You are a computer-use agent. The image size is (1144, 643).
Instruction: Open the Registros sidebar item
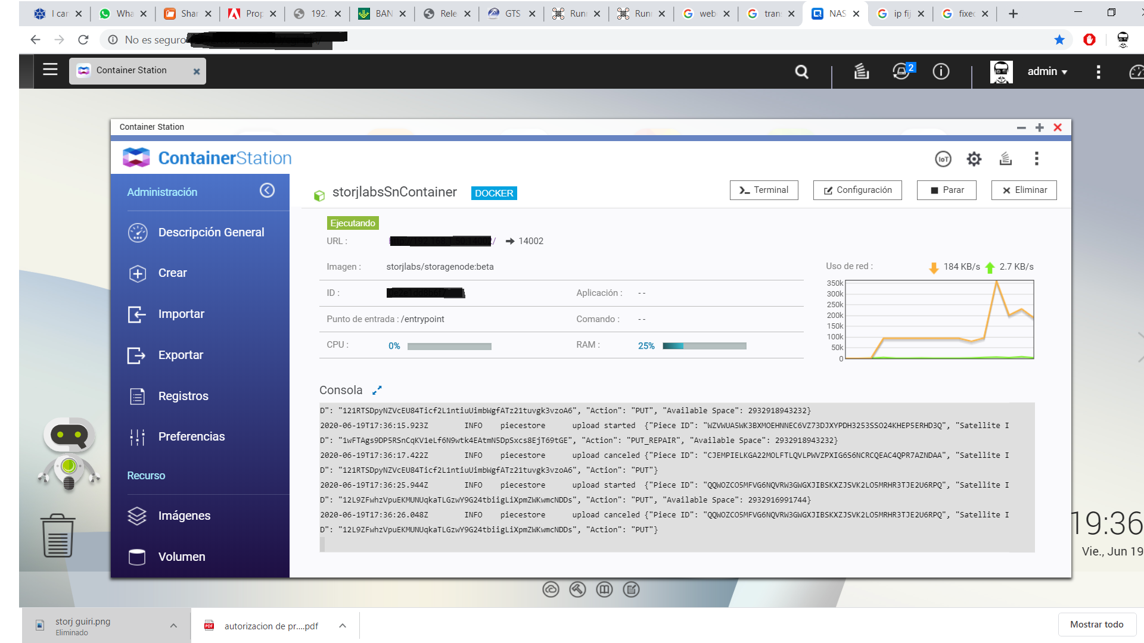coord(183,396)
